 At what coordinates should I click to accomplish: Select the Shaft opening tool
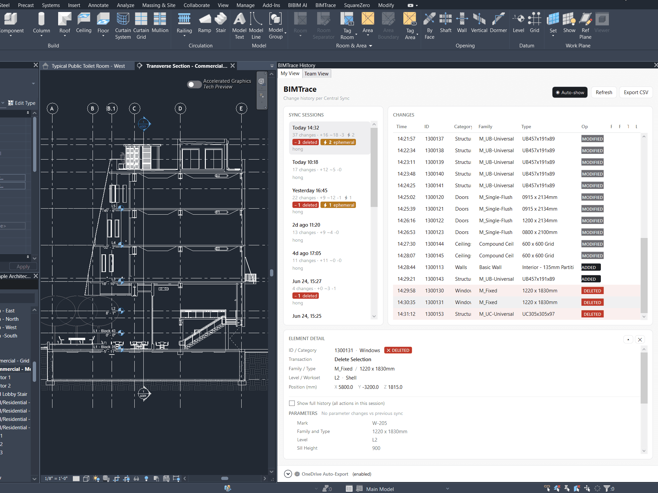click(x=445, y=23)
